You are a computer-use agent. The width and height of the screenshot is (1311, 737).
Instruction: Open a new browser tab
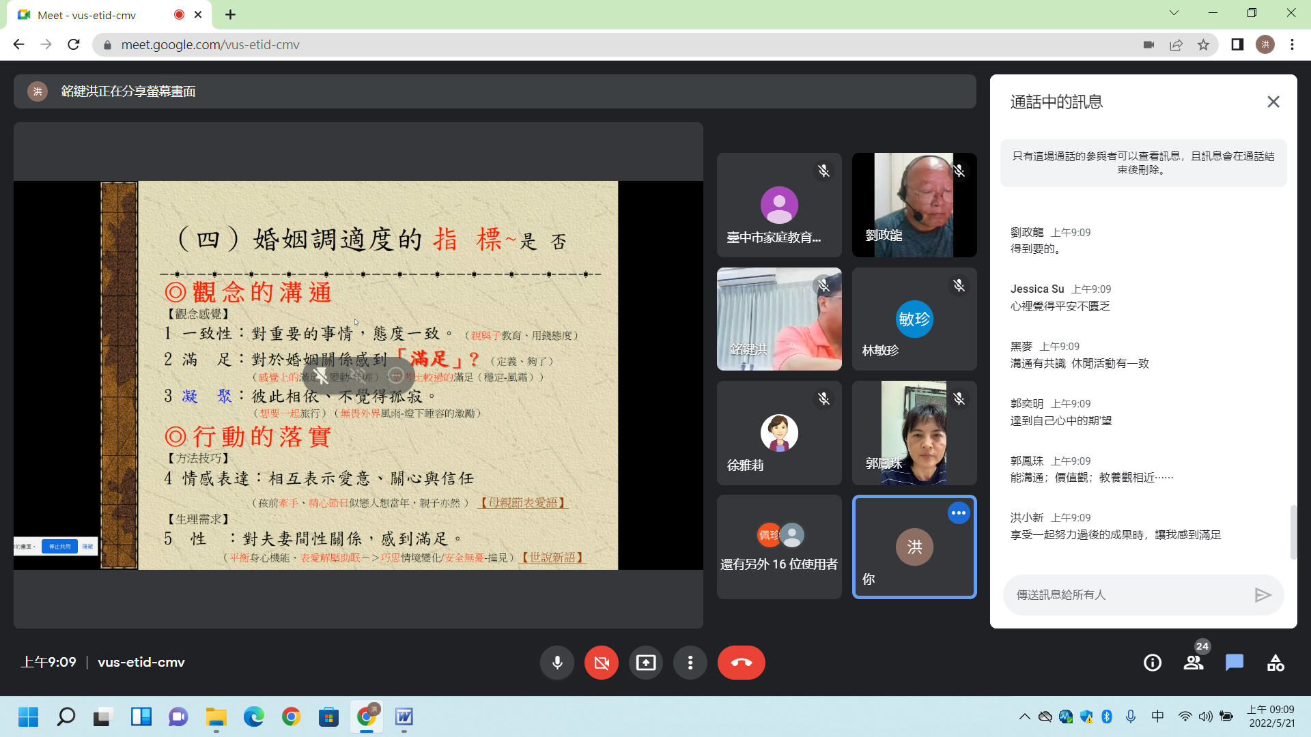[230, 14]
